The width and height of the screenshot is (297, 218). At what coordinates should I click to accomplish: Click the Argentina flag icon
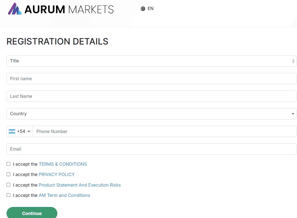click(13, 131)
